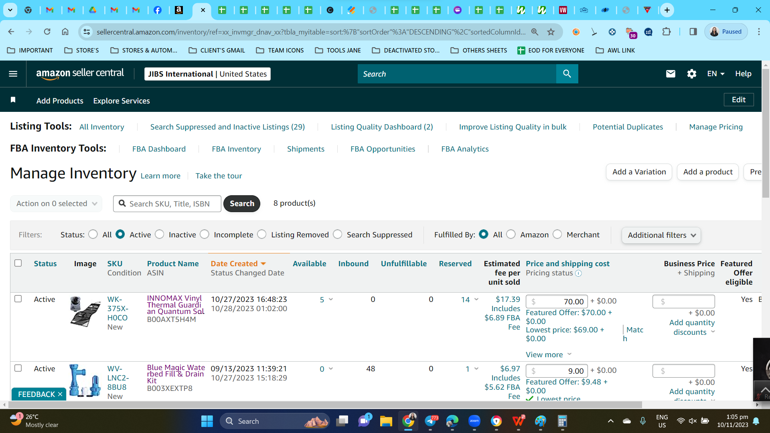
Task: Open File Explorer from the taskbar
Action: 386,421
